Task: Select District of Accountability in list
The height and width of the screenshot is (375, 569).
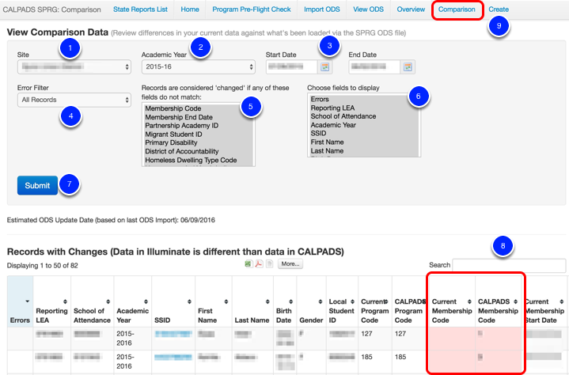Action: coord(182,151)
